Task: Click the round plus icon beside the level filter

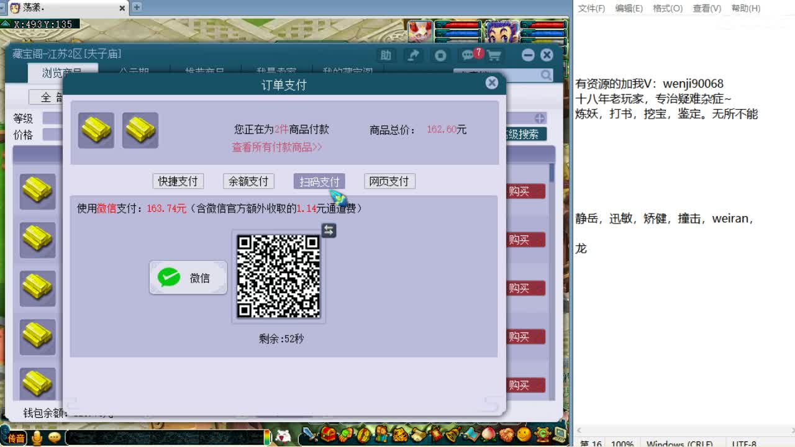Action: 540,118
